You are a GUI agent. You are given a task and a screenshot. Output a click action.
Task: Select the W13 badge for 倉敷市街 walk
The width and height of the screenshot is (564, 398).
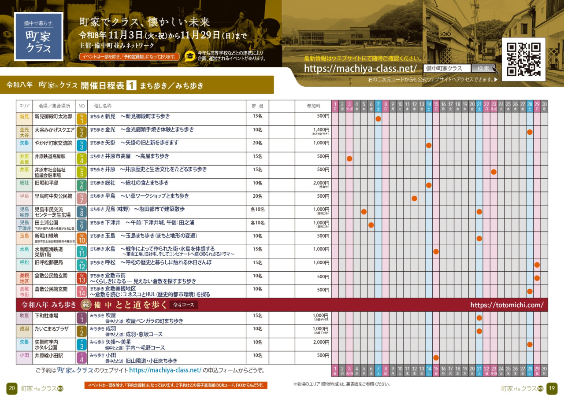(x=82, y=278)
